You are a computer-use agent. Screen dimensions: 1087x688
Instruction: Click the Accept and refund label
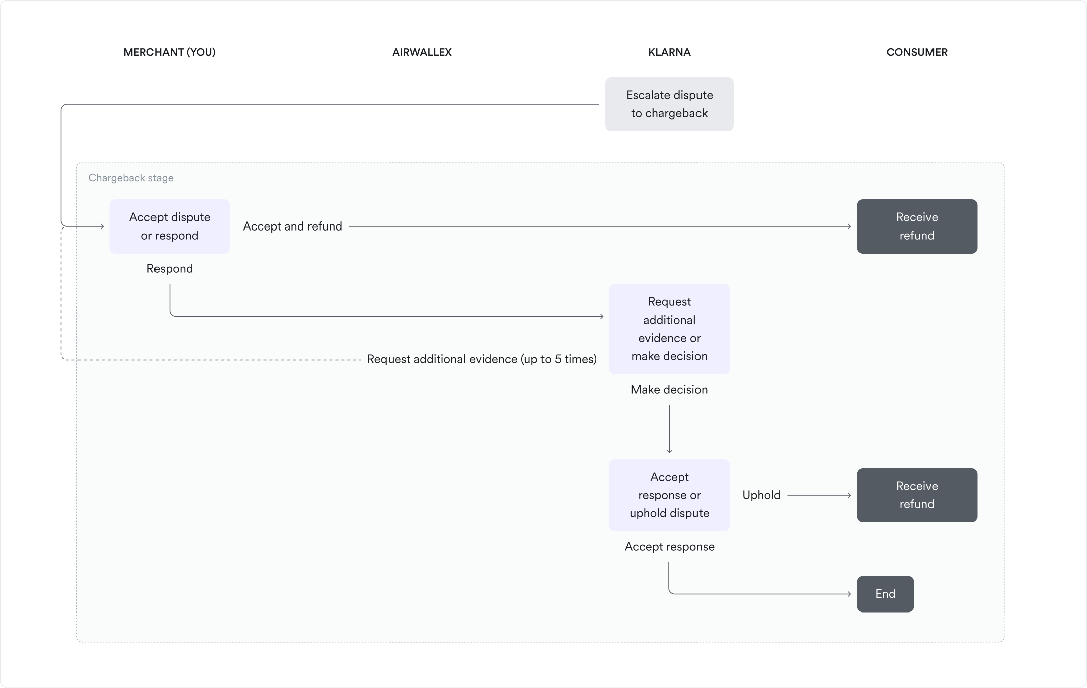pos(292,226)
